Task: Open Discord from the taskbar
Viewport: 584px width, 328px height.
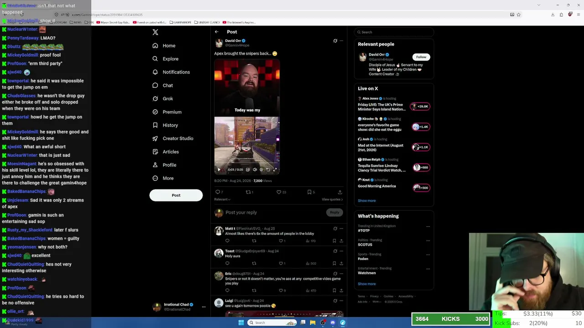Action: click(333, 323)
